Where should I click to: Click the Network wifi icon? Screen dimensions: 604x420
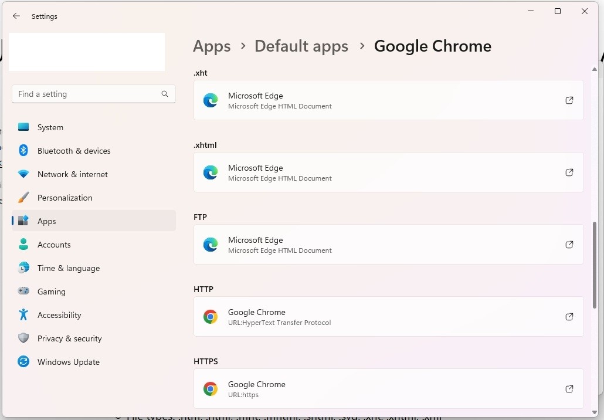click(x=23, y=174)
